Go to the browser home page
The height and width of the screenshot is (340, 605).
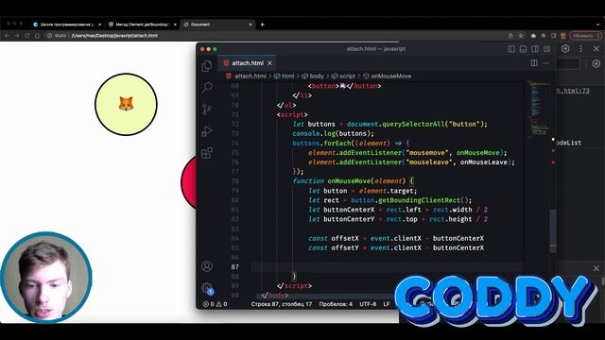tap(37, 36)
